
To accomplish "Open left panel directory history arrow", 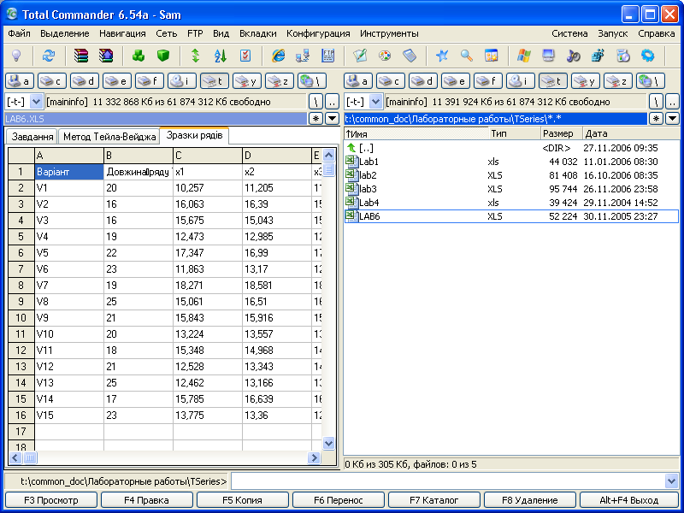I will point(332,118).
